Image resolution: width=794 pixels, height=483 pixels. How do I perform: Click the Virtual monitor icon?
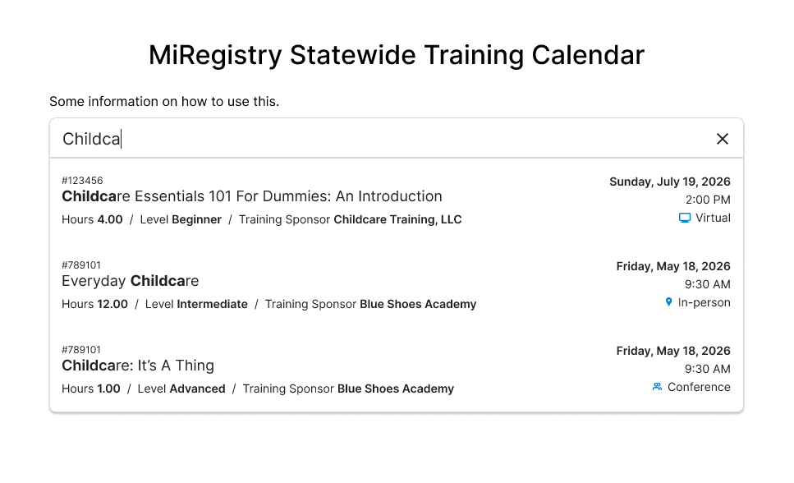(x=685, y=218)
